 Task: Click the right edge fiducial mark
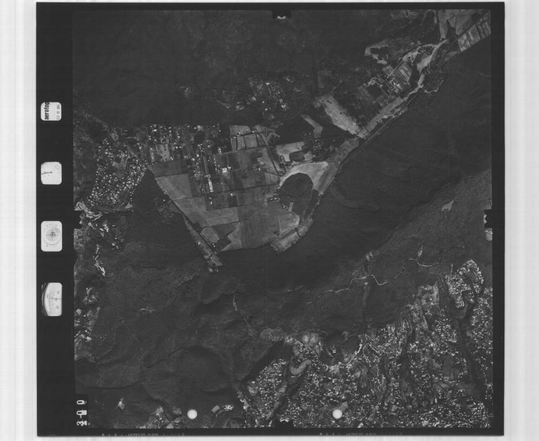coord(488,220)
